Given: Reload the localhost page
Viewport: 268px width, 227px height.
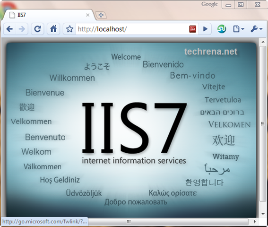Looking at the screenshot, I should 37,29.
